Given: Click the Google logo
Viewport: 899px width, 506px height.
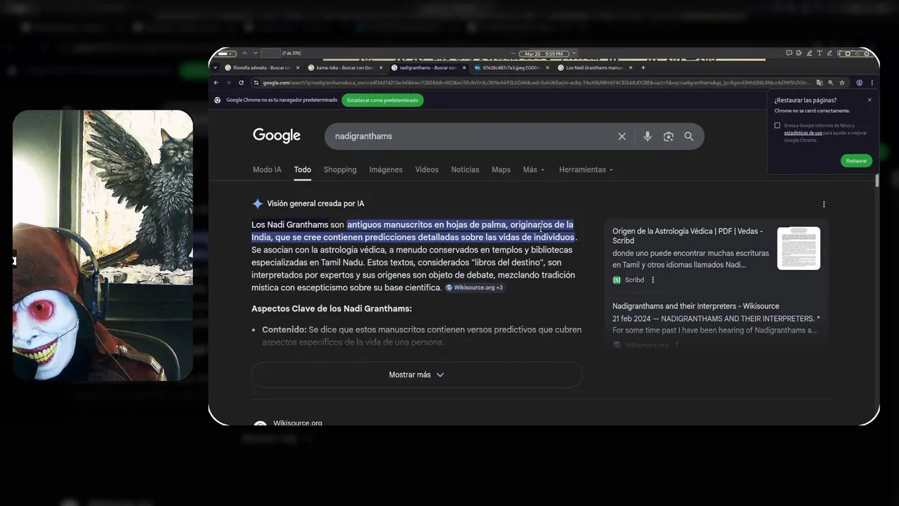Looking at the screenshot, I should click(277, 136).
